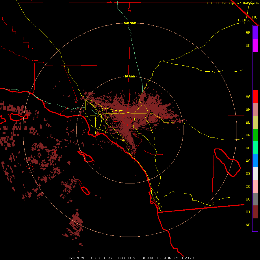Click the WS legend label

point(248,161)
